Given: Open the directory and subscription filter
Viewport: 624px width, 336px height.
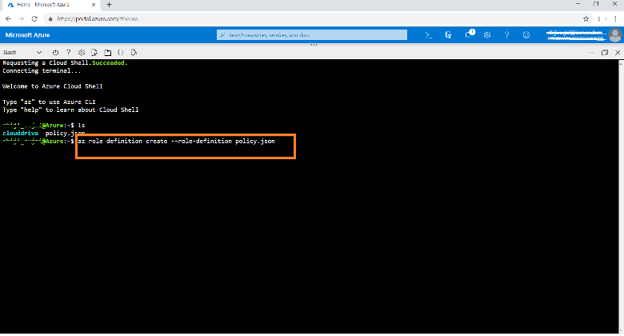Looking at the screenshot, I should pos(448,35).
